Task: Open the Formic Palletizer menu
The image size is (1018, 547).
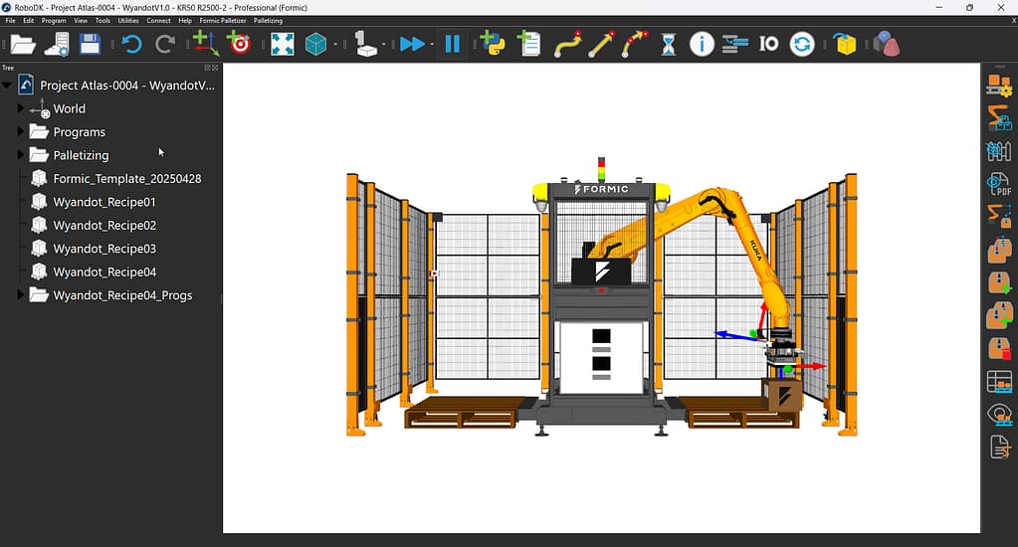Action: (222, 20)
